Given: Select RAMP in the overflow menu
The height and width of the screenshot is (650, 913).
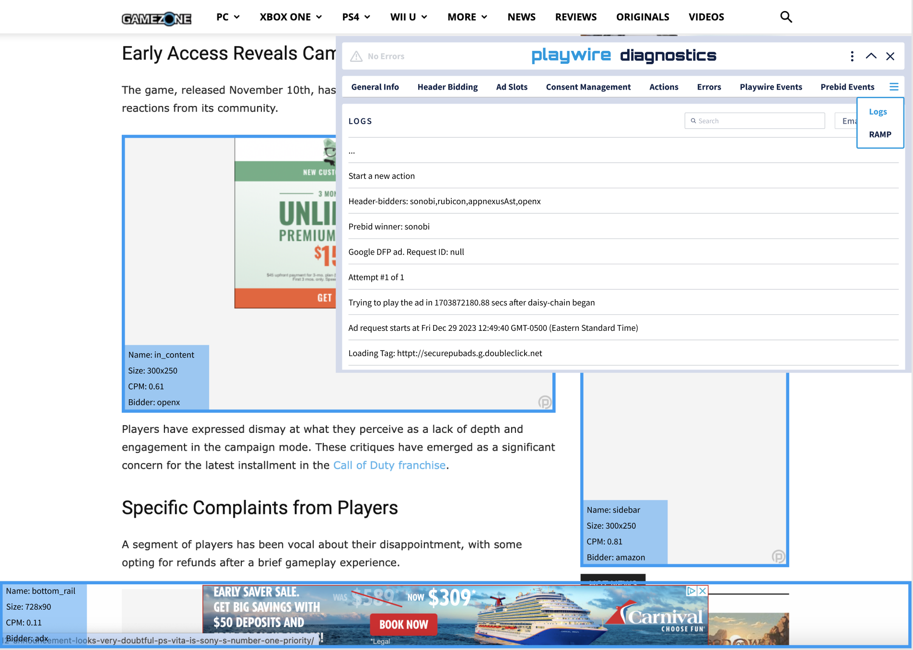Looking at the screenshot, I should [880, 135].
